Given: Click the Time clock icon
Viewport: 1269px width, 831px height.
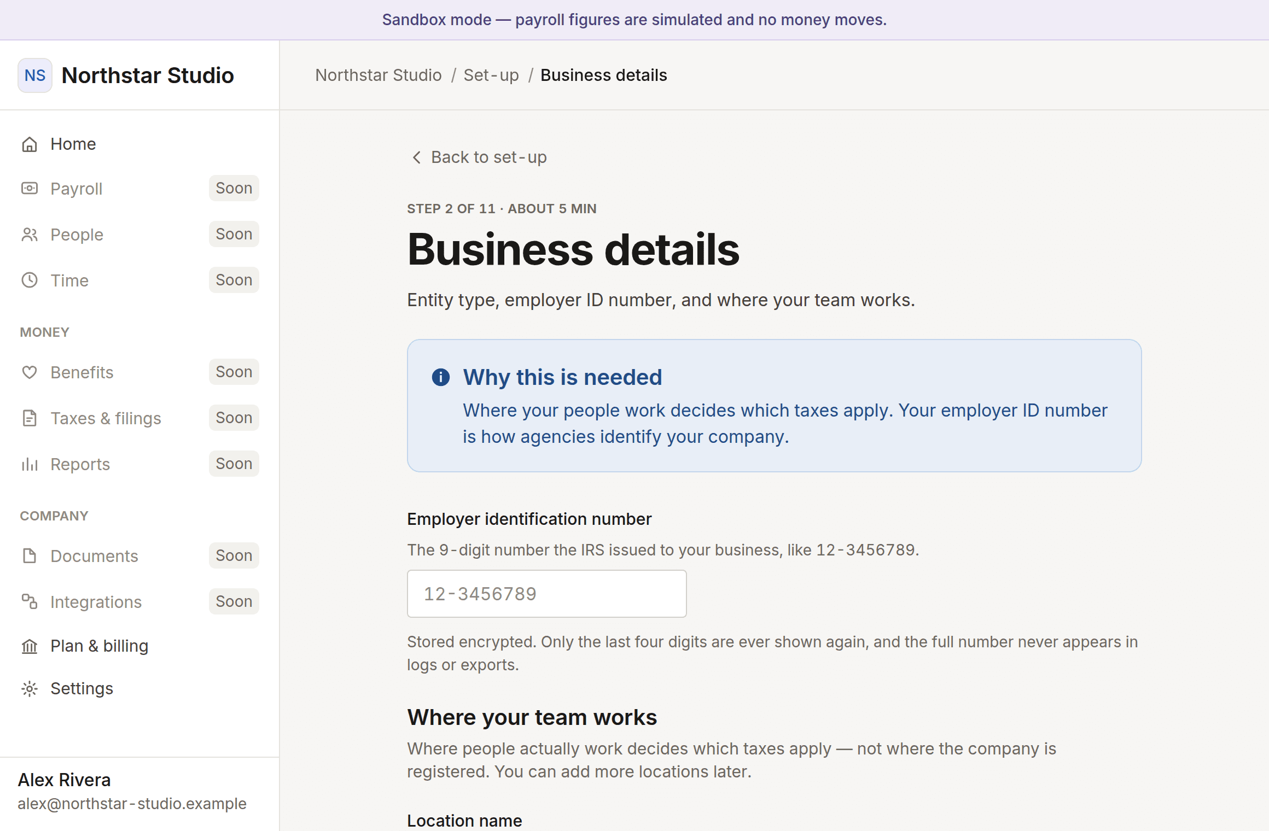Looking at the screenshot, I should (30, 280).
